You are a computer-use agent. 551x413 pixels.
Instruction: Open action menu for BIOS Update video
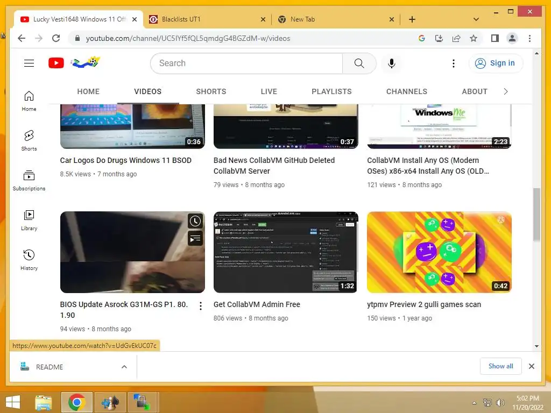coord(200,306)
